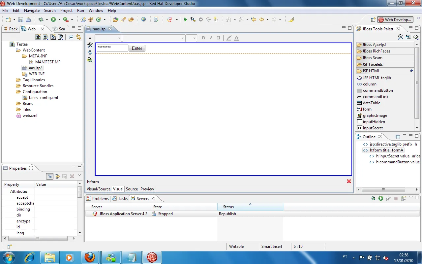Open the Run dropdown arrow
Image resolution: width=422 pixels, height=264 pixels.
pyautogui.click(x=59, y=20)
